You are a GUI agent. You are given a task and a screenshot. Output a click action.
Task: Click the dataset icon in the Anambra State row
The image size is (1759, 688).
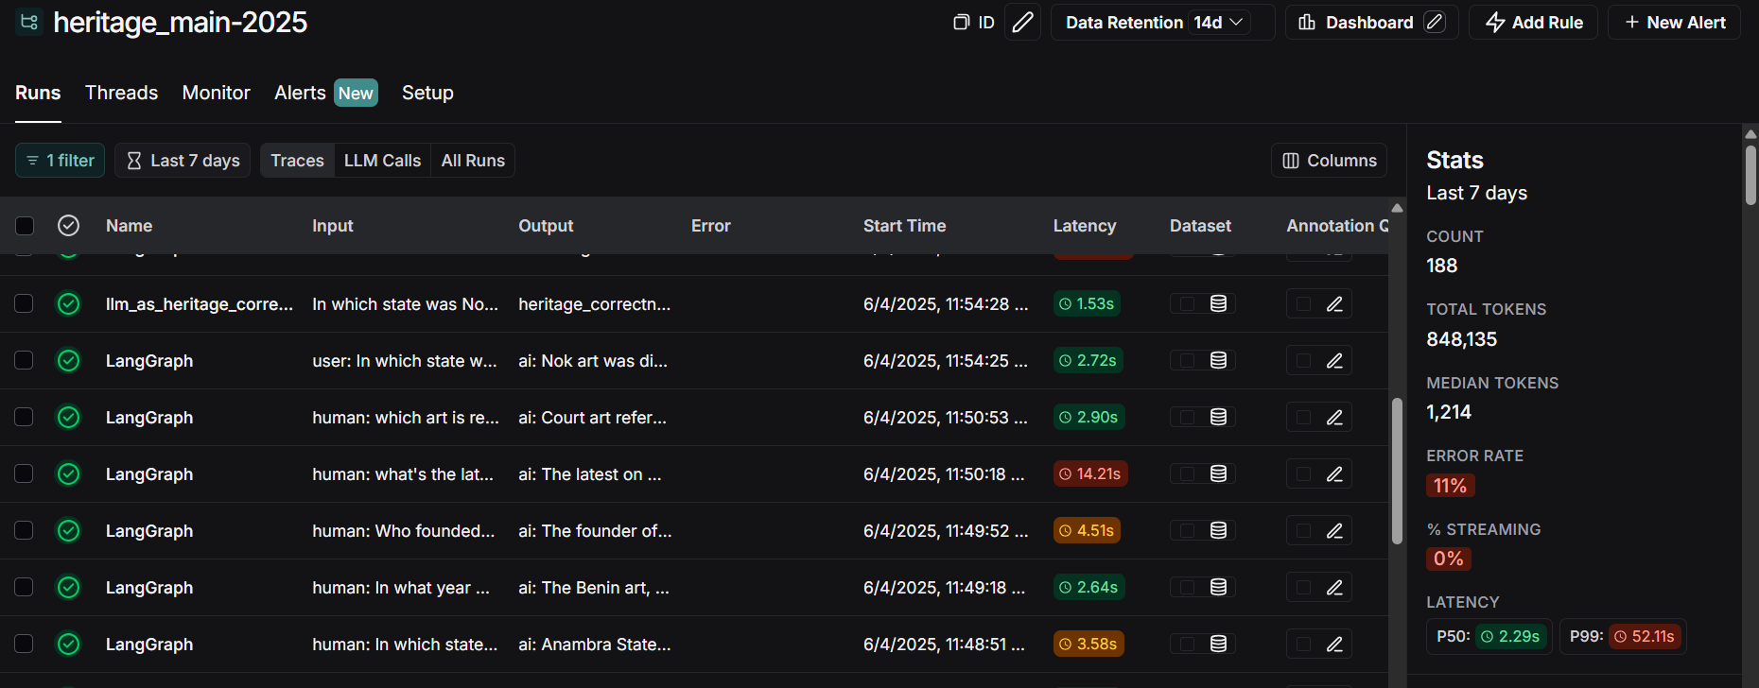(1218, 645)
